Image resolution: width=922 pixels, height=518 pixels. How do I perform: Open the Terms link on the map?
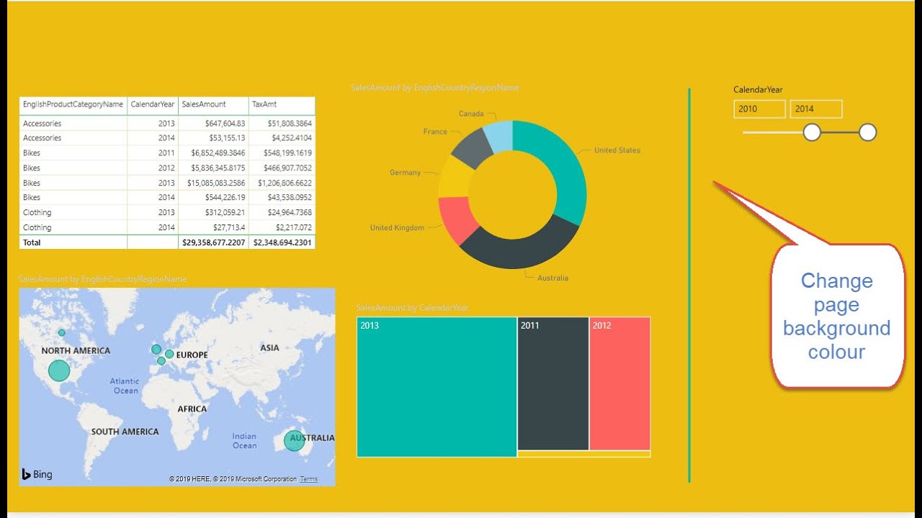click(x=308, y=479)
